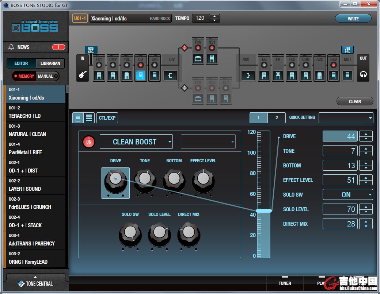The width and height of the screenshot is (380, 294).
Task: Switch to MEMORY mode
Action: 24,76
